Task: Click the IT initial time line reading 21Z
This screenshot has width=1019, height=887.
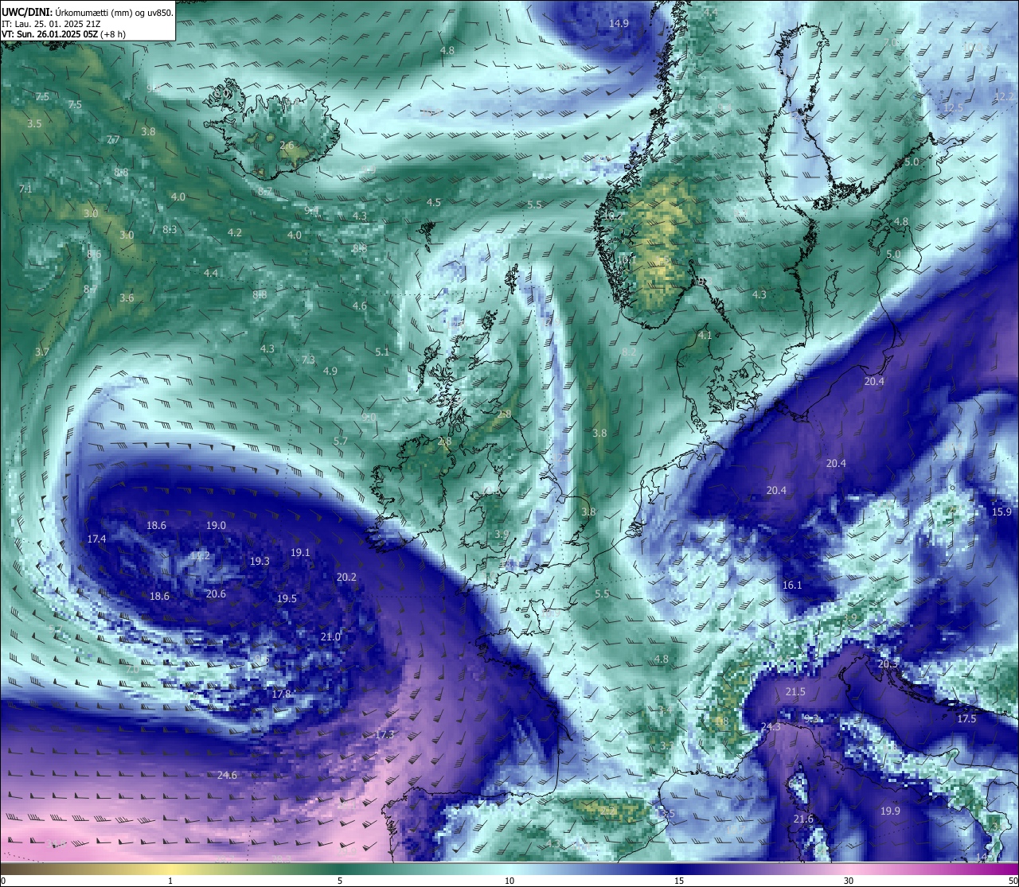Action: click(51, 24)
